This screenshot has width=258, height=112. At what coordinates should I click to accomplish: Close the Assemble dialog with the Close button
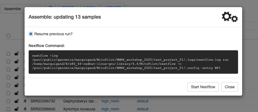click(x=230, y=87)
